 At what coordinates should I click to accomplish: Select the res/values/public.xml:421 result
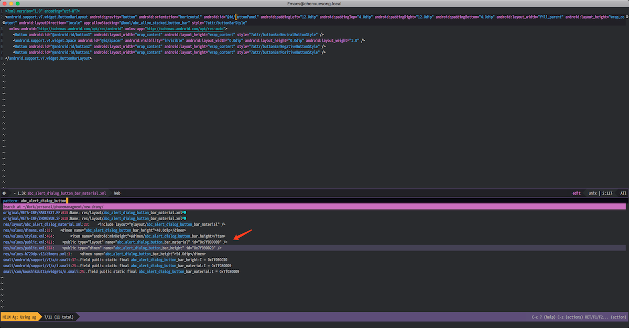(x=115, y=242)
